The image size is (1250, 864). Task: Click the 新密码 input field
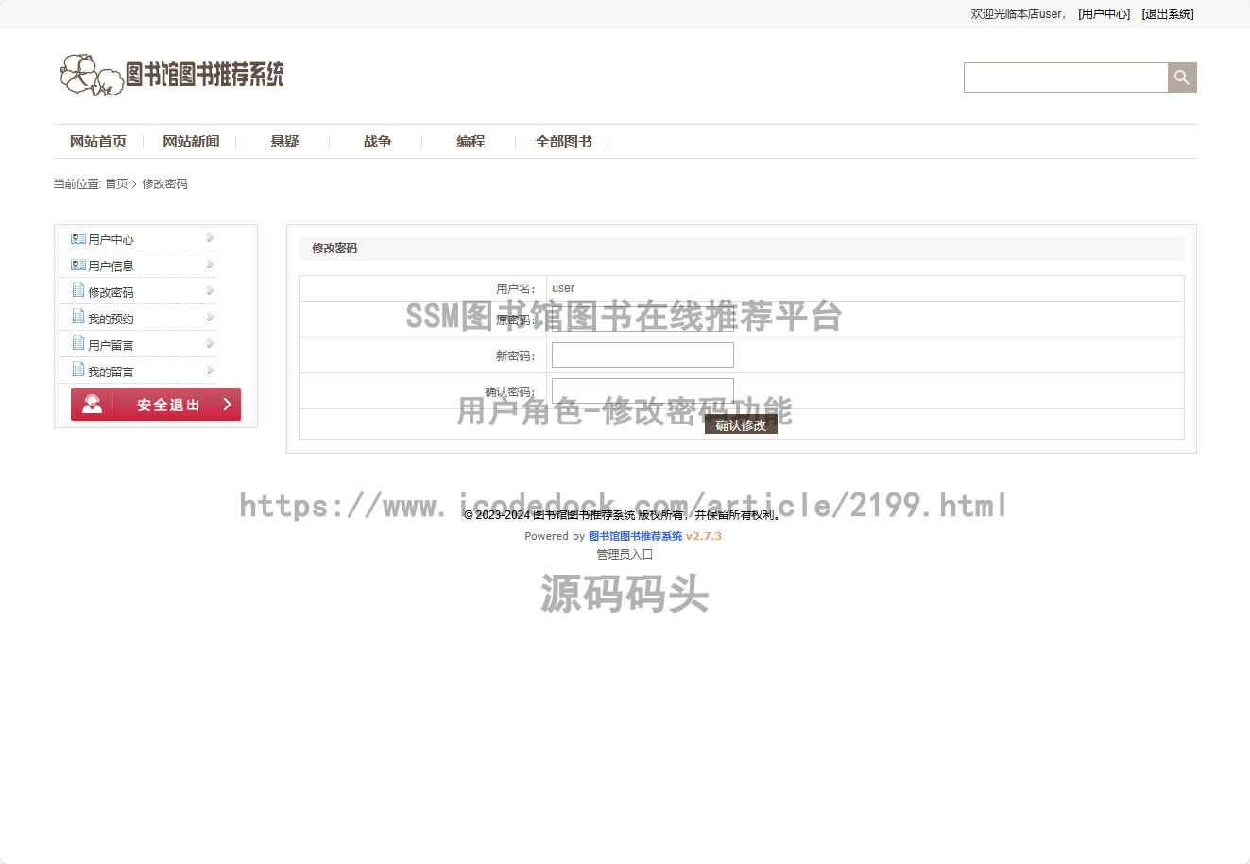click(x=642, y=355)
